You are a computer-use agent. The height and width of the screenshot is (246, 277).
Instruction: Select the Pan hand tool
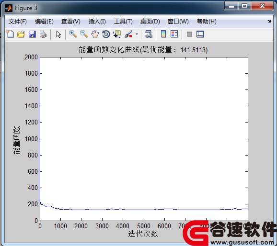pos(95,34)
